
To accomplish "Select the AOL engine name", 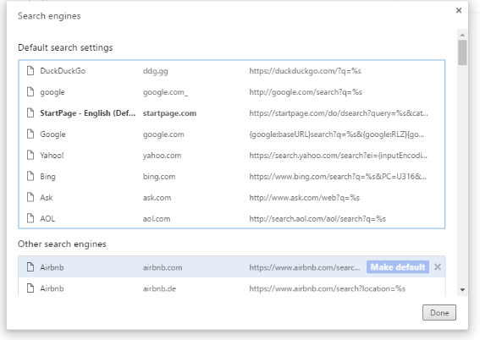I will point(47,218).
